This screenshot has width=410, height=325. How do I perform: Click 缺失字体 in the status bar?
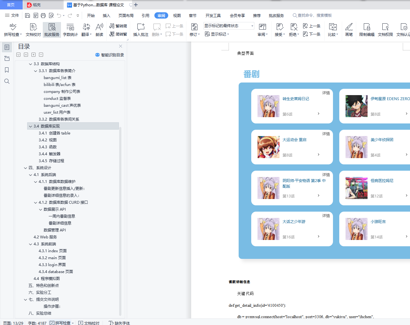pyautogui.click(x=119, y=323)
